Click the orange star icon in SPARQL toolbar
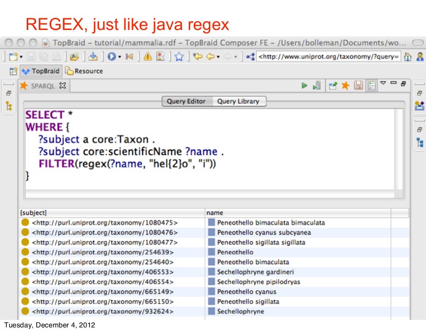This screenshot has width=426, height=332. pos(345,85)
